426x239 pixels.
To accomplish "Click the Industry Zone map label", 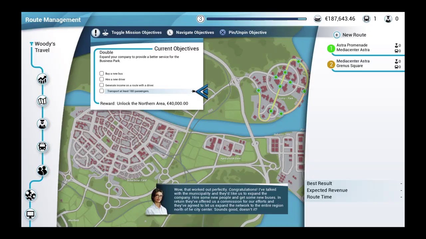I will [282, 134].
